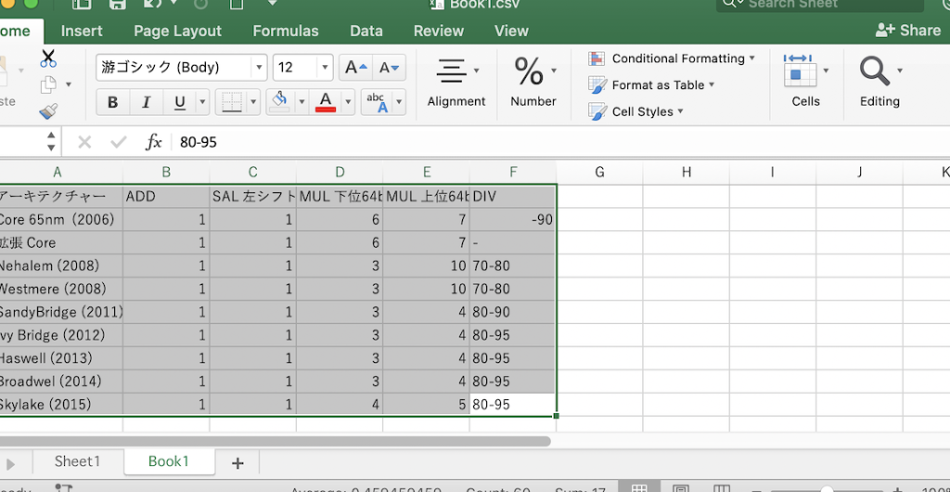The width and height of the screenshot is (950, 492).
Task: Toggle Bold formatting
Action: [112, 102]
